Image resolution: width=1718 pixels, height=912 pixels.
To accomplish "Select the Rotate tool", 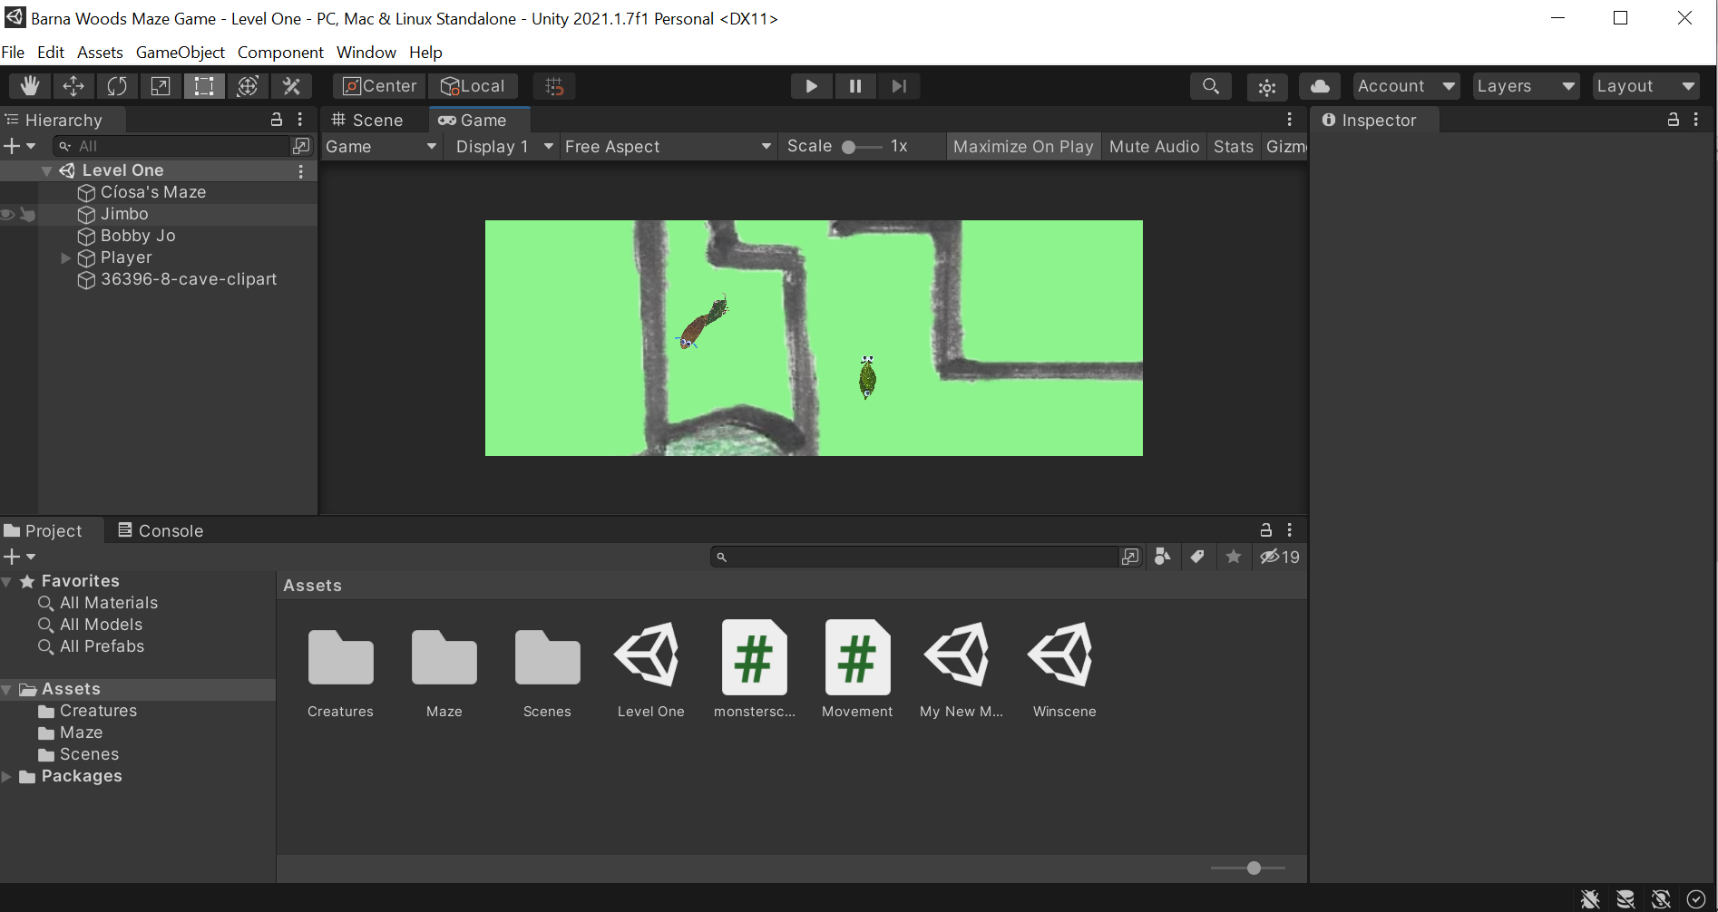I will pyautogui.click(x=117, y=86).
